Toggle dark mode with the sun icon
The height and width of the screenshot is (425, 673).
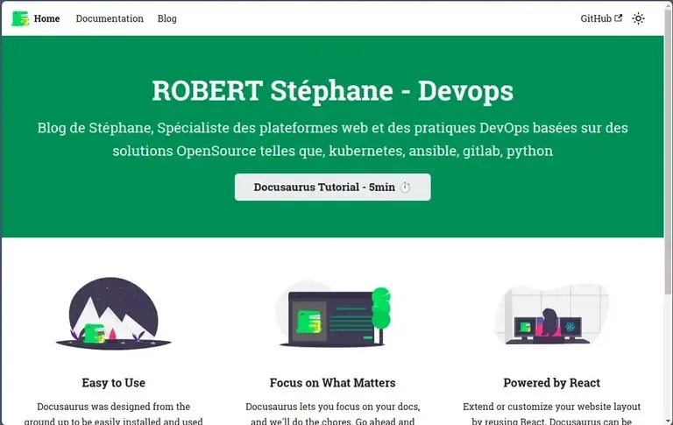click(638, 18)
